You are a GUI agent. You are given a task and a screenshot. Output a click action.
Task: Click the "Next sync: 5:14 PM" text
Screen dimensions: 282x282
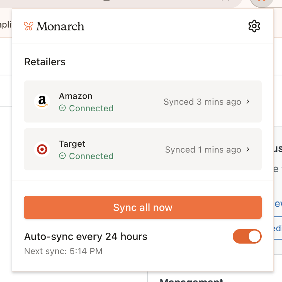[x=63, y=251]
